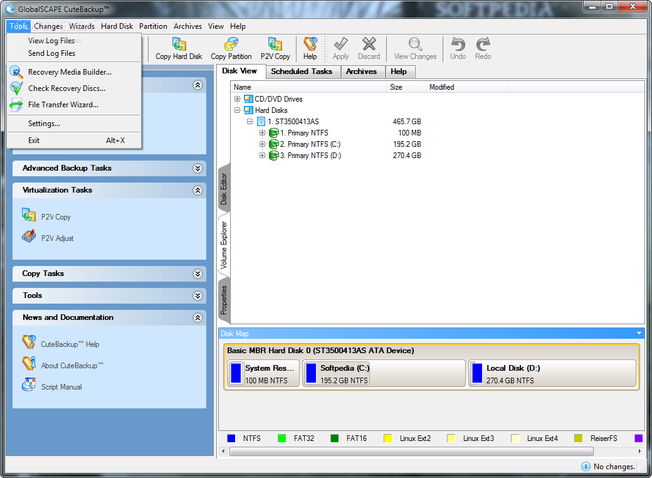Click the CuteBackup Help icon in sidebar

[x=29, y=342]
